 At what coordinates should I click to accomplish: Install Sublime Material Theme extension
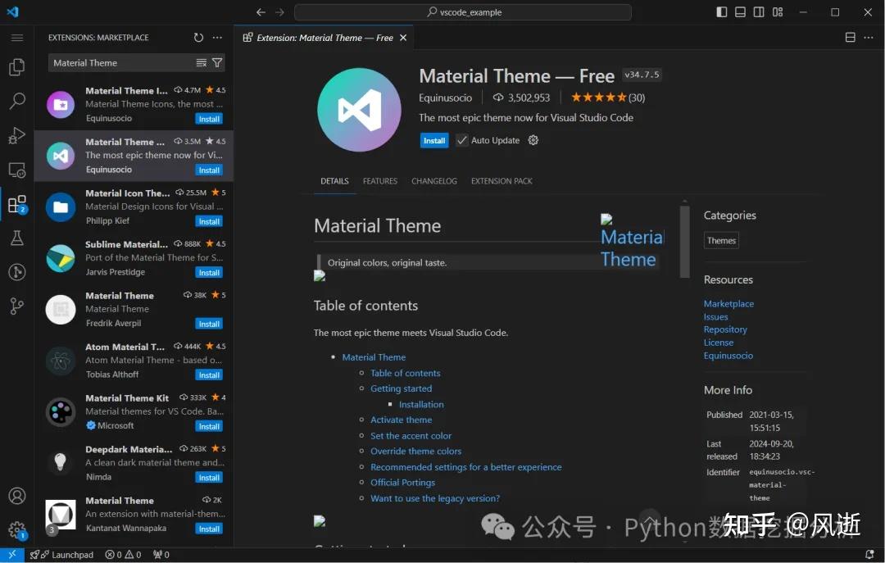click(209, 273)
